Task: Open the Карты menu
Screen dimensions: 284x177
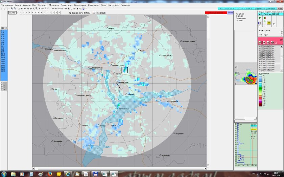Action: 18,5
